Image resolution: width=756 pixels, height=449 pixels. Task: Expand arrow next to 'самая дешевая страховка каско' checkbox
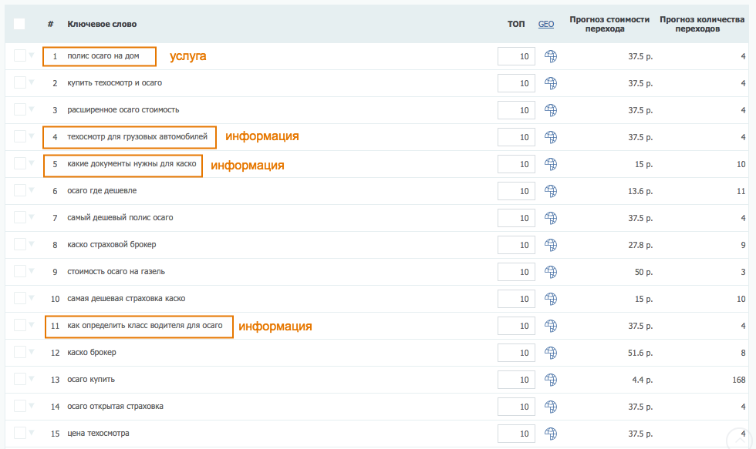(32, 298)
